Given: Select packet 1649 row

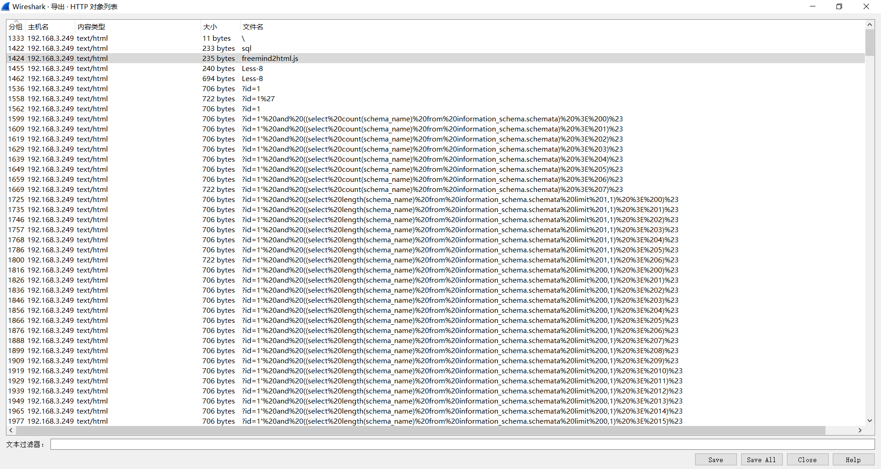Looking at the screenshot, I should tap(435, 169).
